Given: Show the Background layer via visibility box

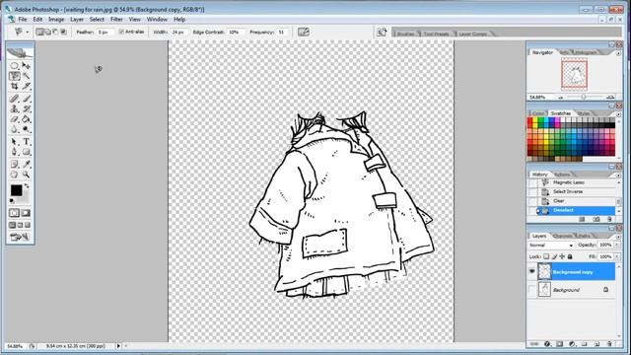Looking at the screenshot, I should click(x=532, y=289).
